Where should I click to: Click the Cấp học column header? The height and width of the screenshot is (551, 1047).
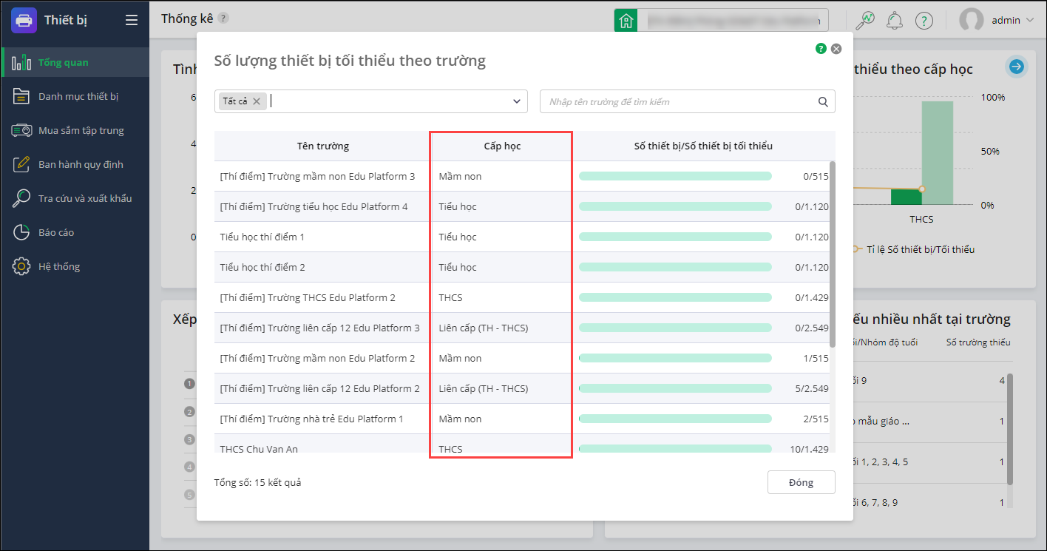[502, 146]
